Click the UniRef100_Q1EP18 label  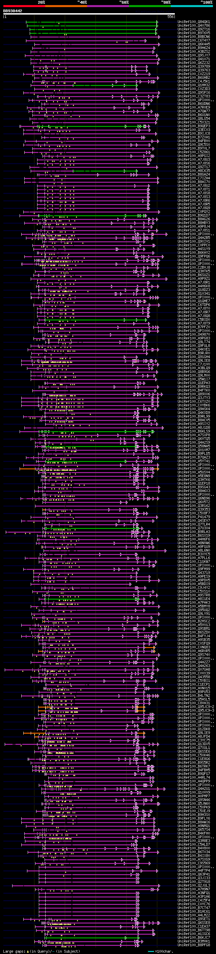pyautogui.click(x=194, y=483)
